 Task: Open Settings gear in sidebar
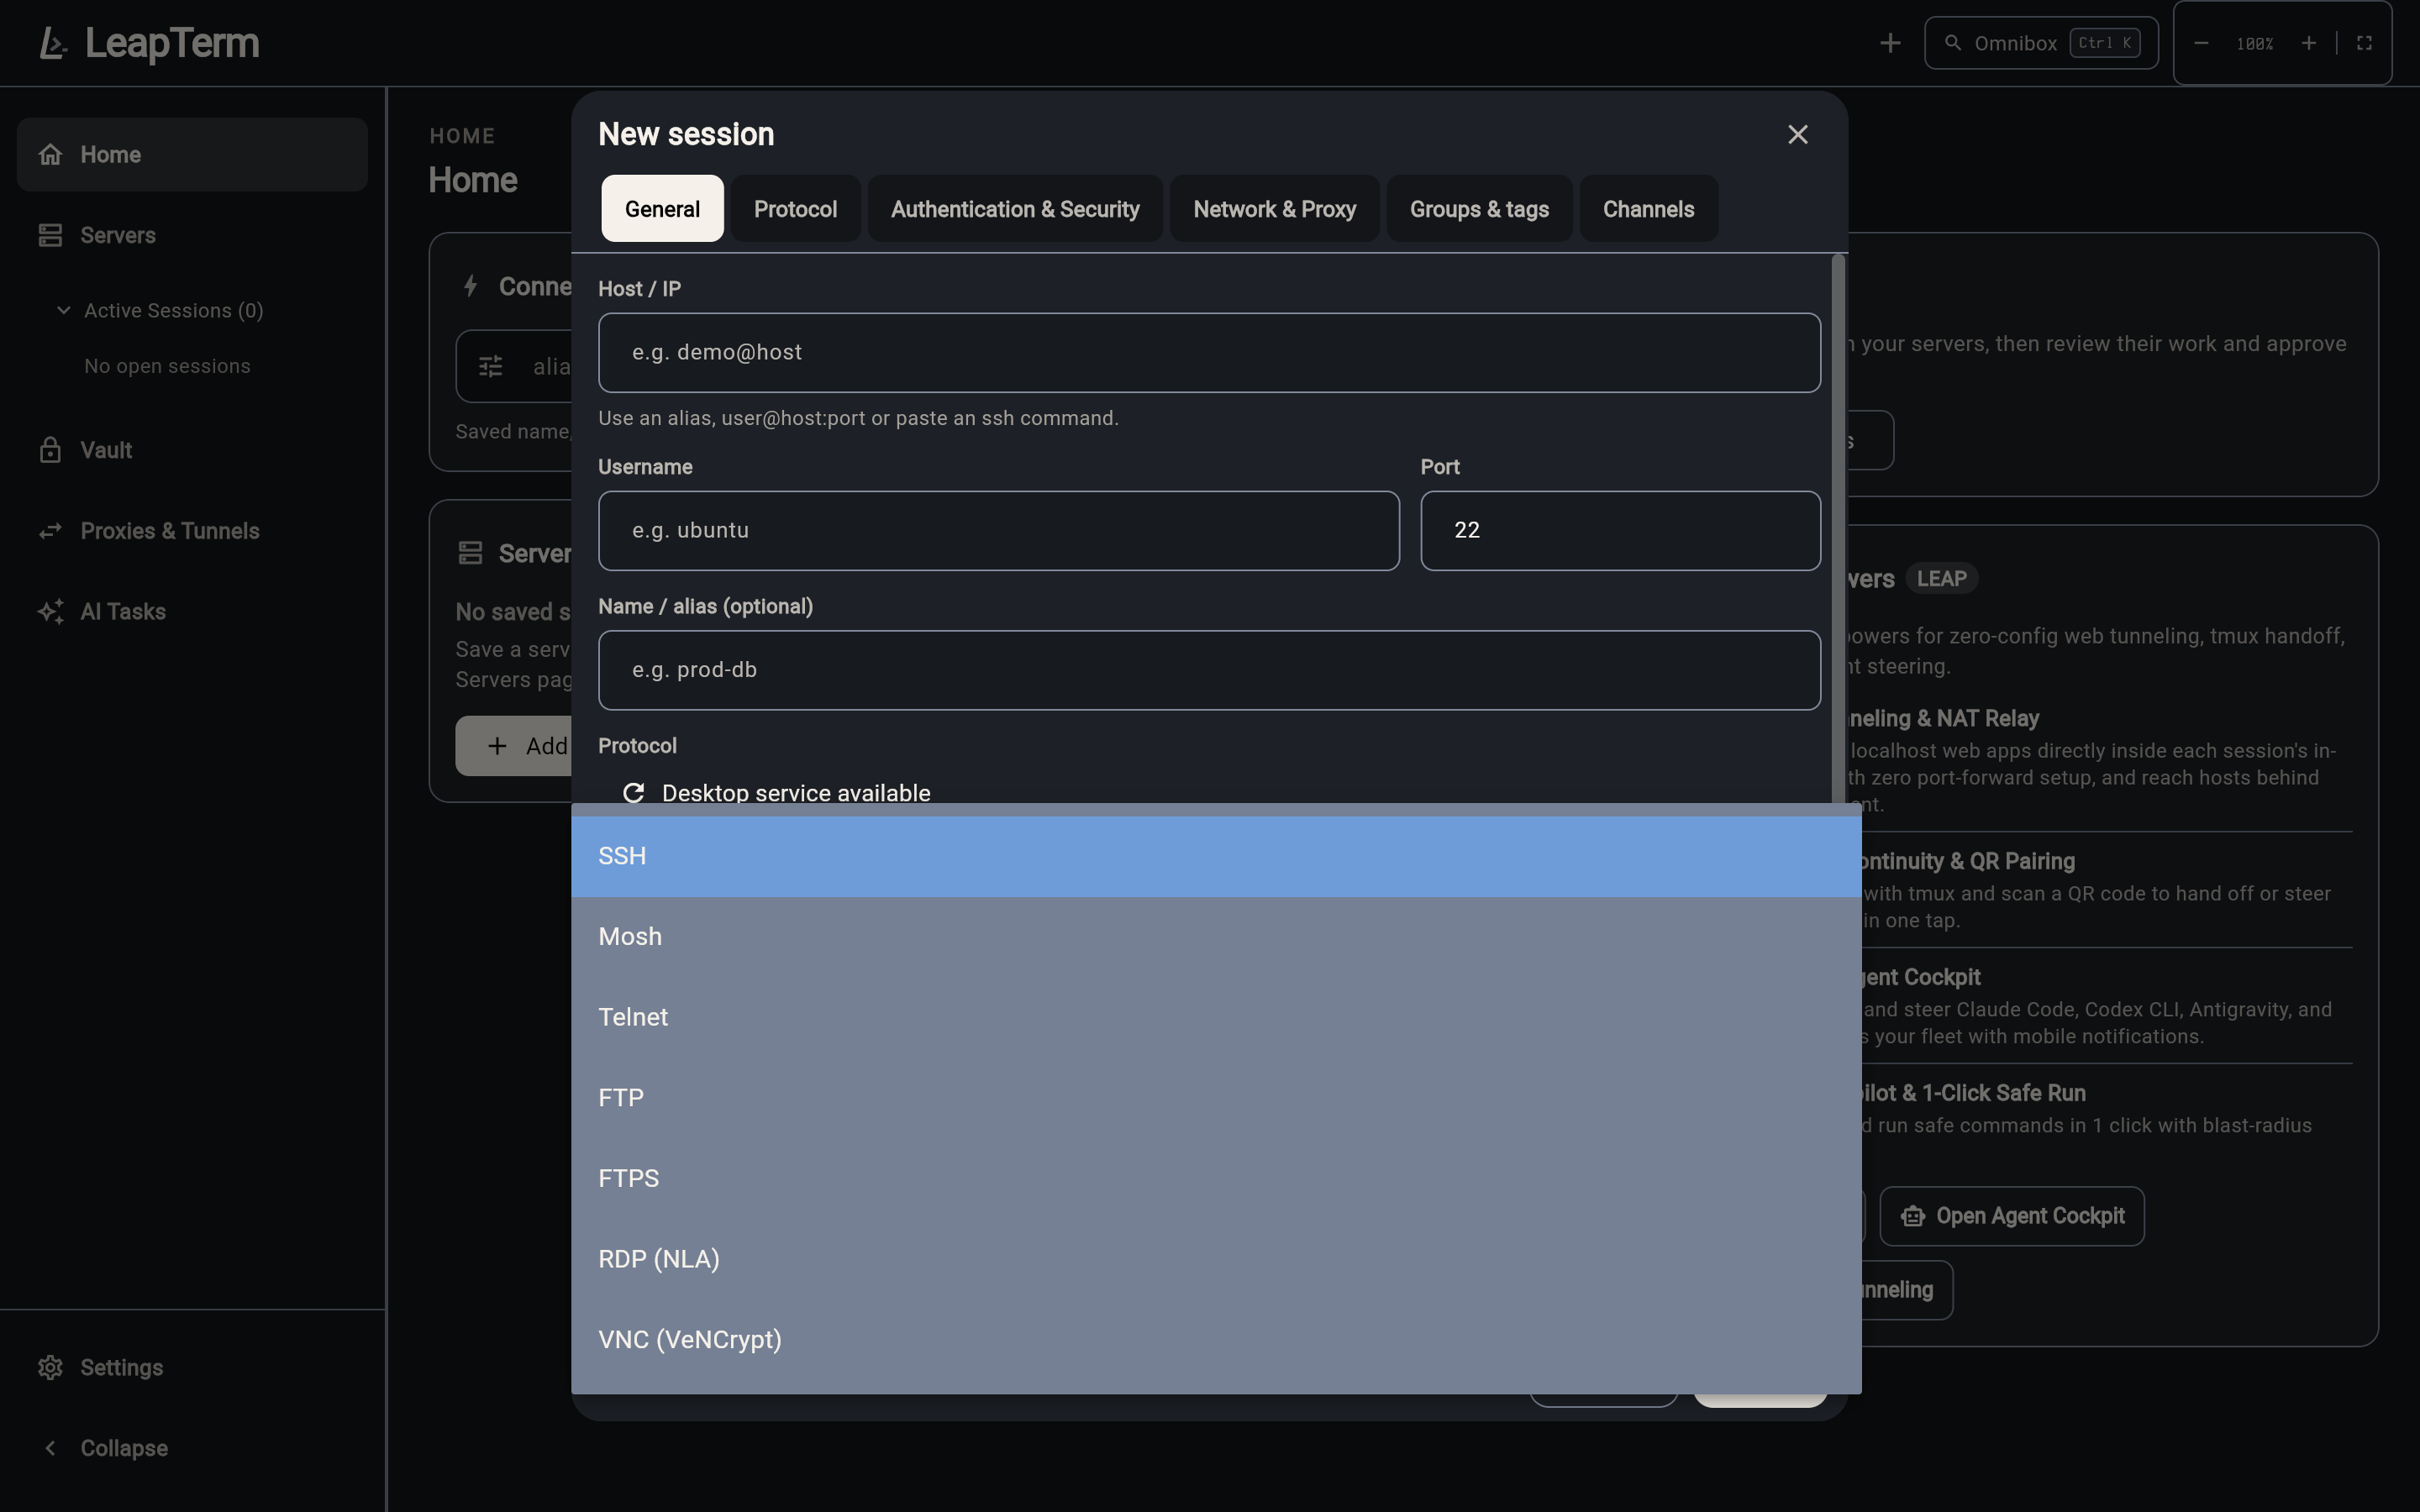50,1368
